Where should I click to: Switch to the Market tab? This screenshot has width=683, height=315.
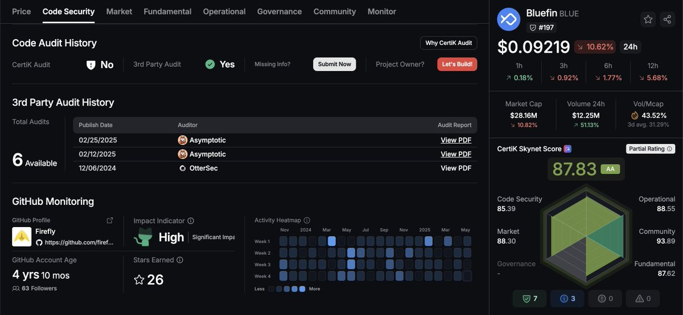point(119,11)
